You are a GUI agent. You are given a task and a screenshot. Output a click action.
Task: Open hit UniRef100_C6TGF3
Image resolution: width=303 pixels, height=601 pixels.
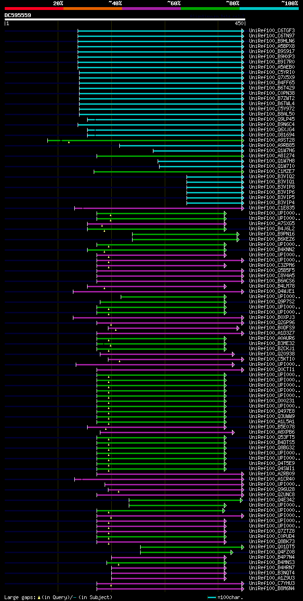click(272, 31)
